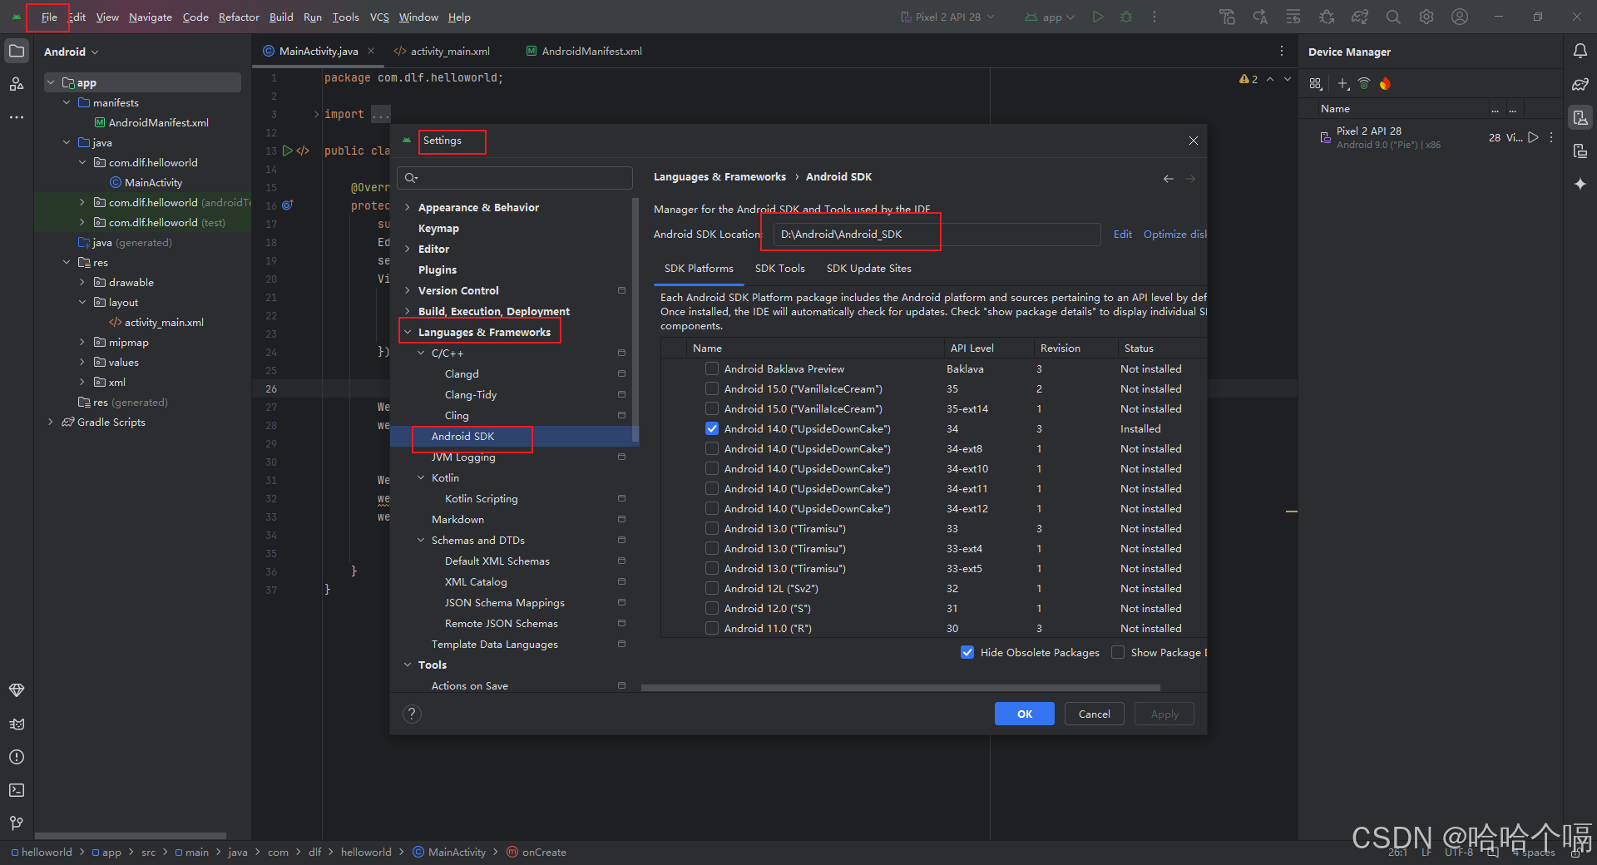The height and width of the screenshot is (865, 1597).
Task: Open the Gradle panel elephant icon
Action: [1580, 83]
